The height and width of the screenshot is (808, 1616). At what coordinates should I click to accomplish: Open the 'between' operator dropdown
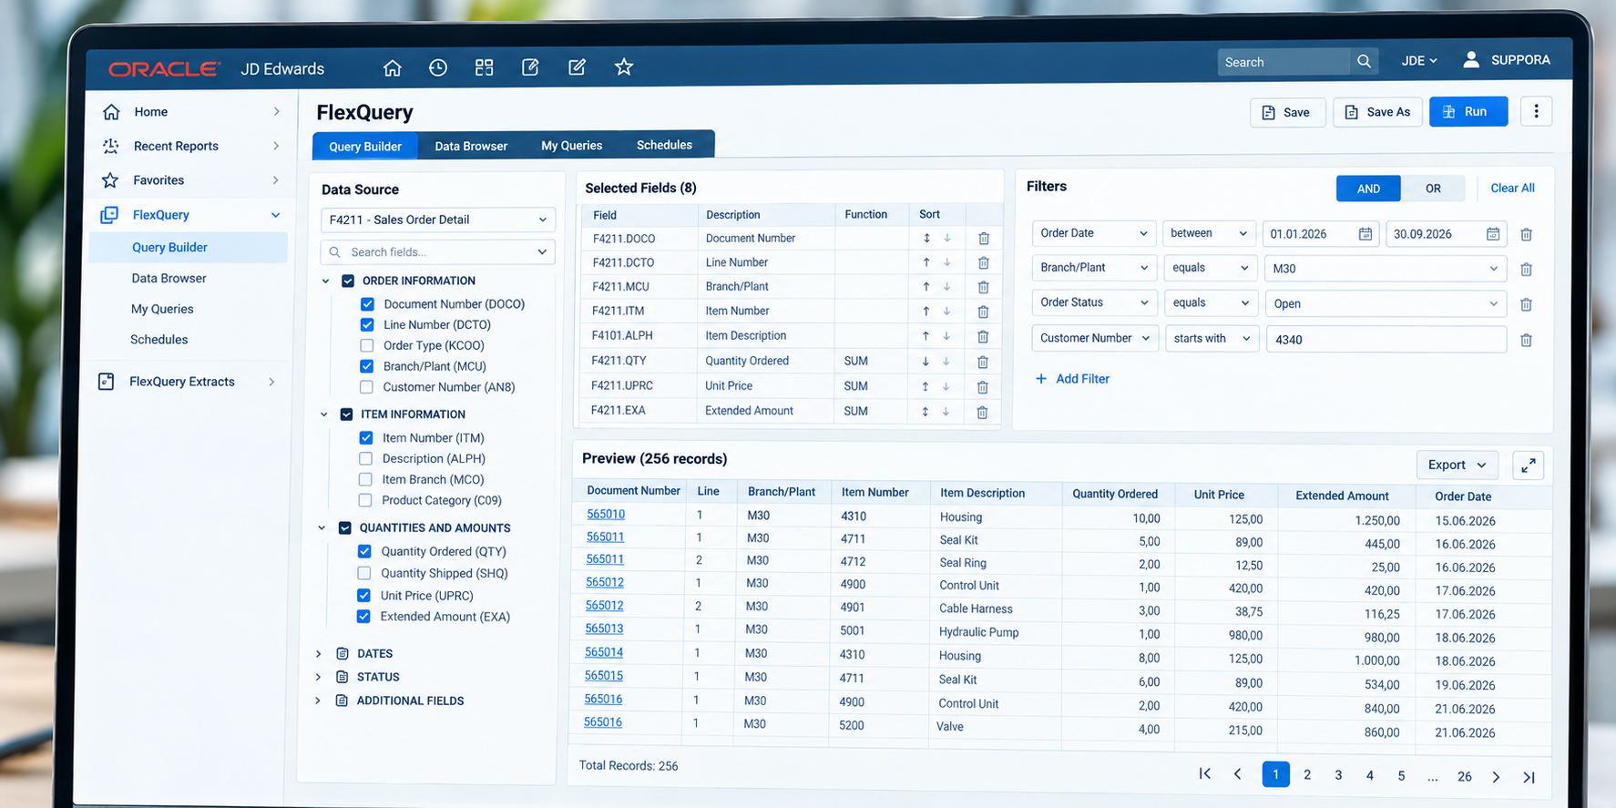tap(1209, 233)
